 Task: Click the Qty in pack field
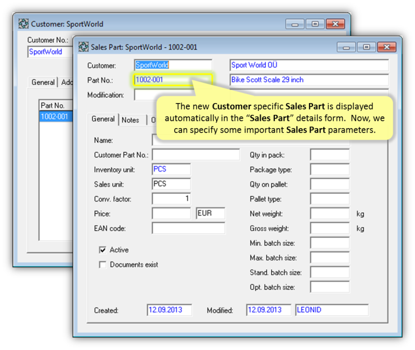tap(330, 155)
